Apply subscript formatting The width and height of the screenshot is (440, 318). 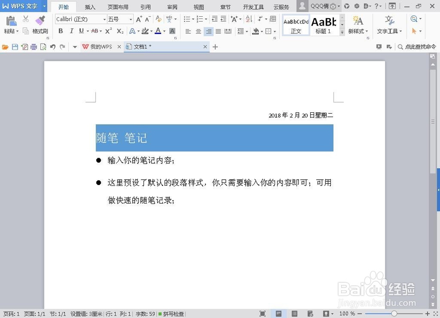click(x=120, y=31)
